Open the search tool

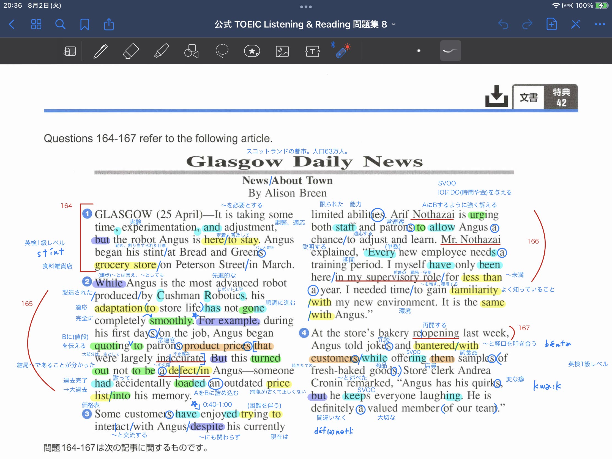tap(60, 24)
